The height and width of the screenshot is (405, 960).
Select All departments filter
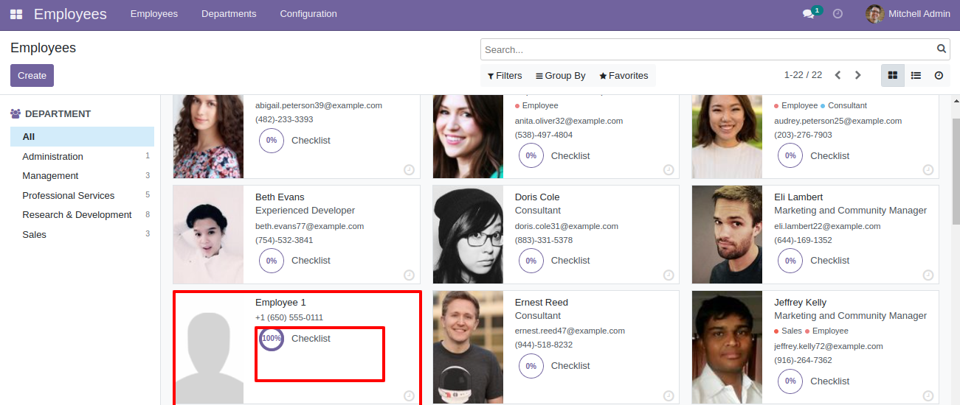[x=82, y=136]
